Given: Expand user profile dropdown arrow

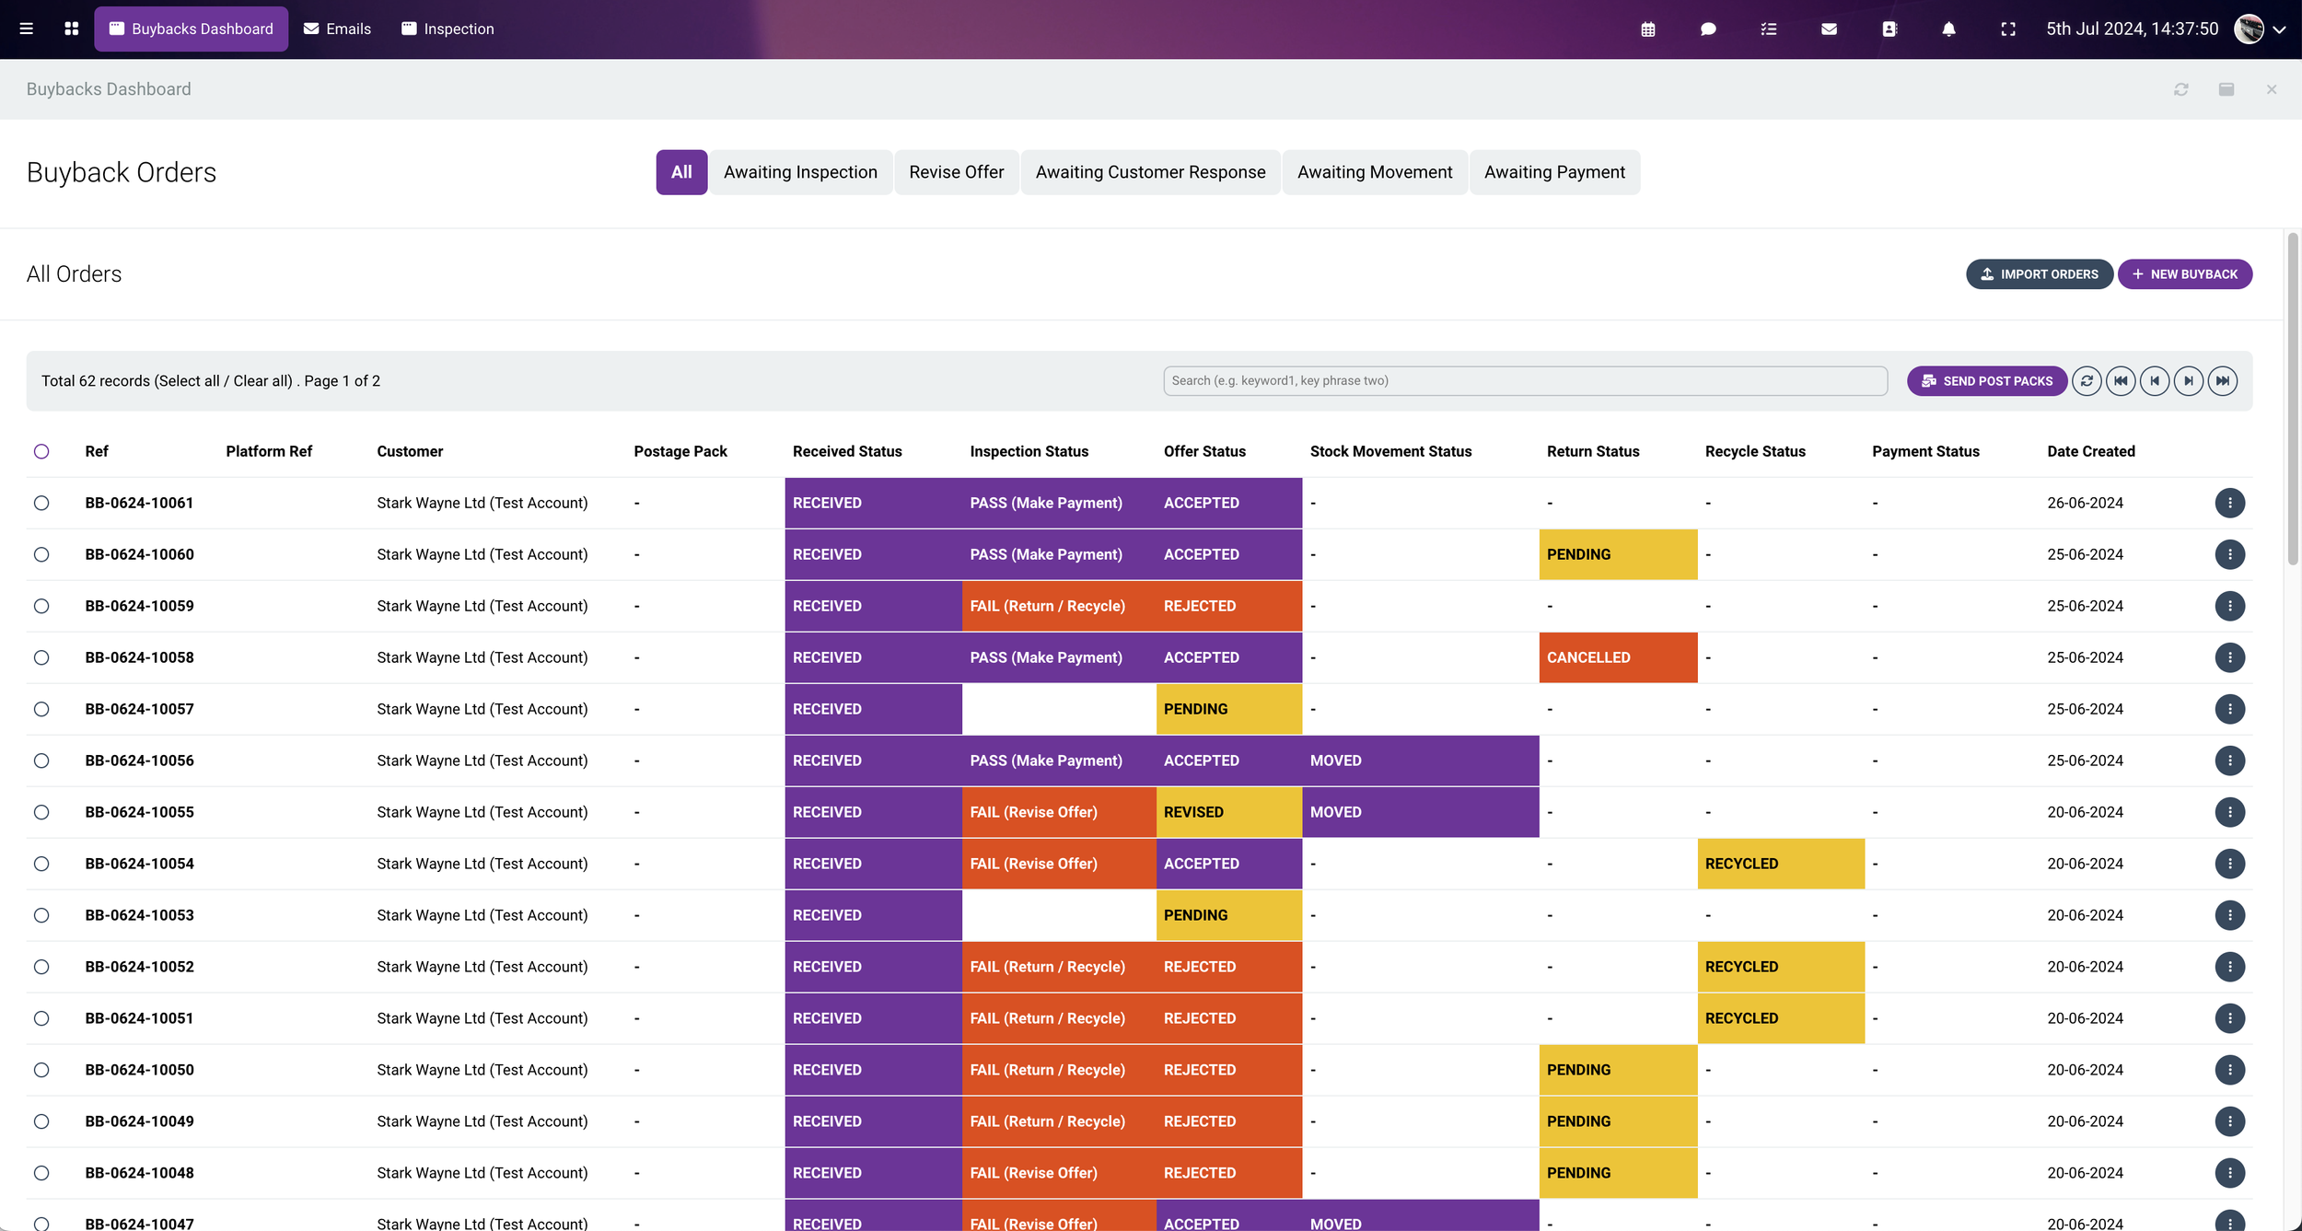Looking at the screenshot, I should 2279,29.
